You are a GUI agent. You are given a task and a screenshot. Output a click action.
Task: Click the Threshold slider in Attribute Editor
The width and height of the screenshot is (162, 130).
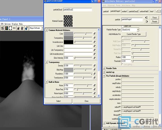coord(141,61)
